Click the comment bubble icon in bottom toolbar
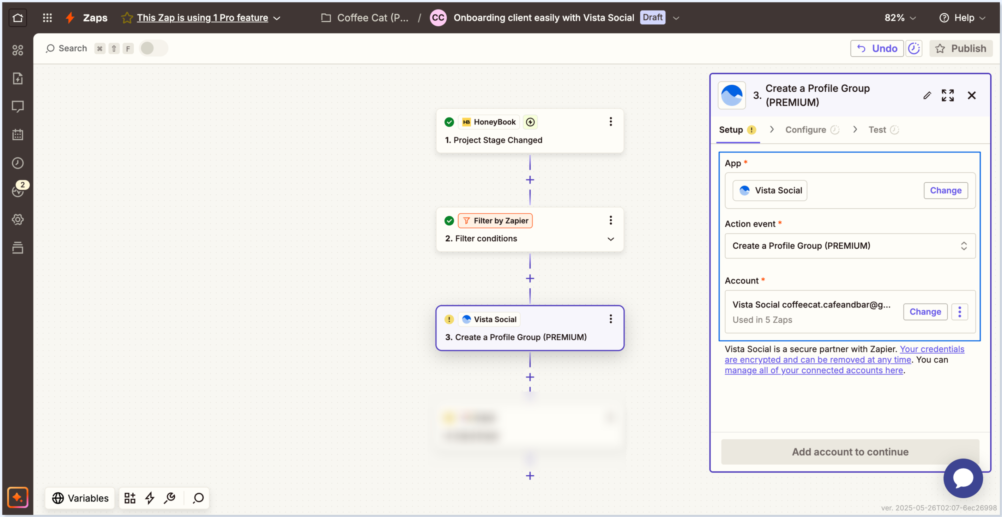 click(198, 498)
